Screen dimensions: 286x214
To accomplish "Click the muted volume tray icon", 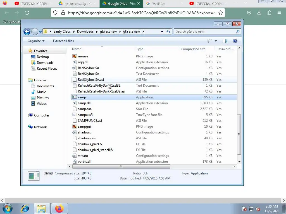I will point(258,209).
